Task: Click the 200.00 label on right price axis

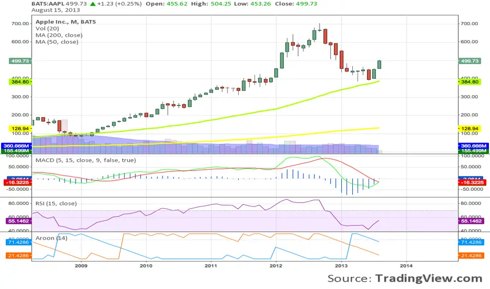Action: [x=469, y=115]
